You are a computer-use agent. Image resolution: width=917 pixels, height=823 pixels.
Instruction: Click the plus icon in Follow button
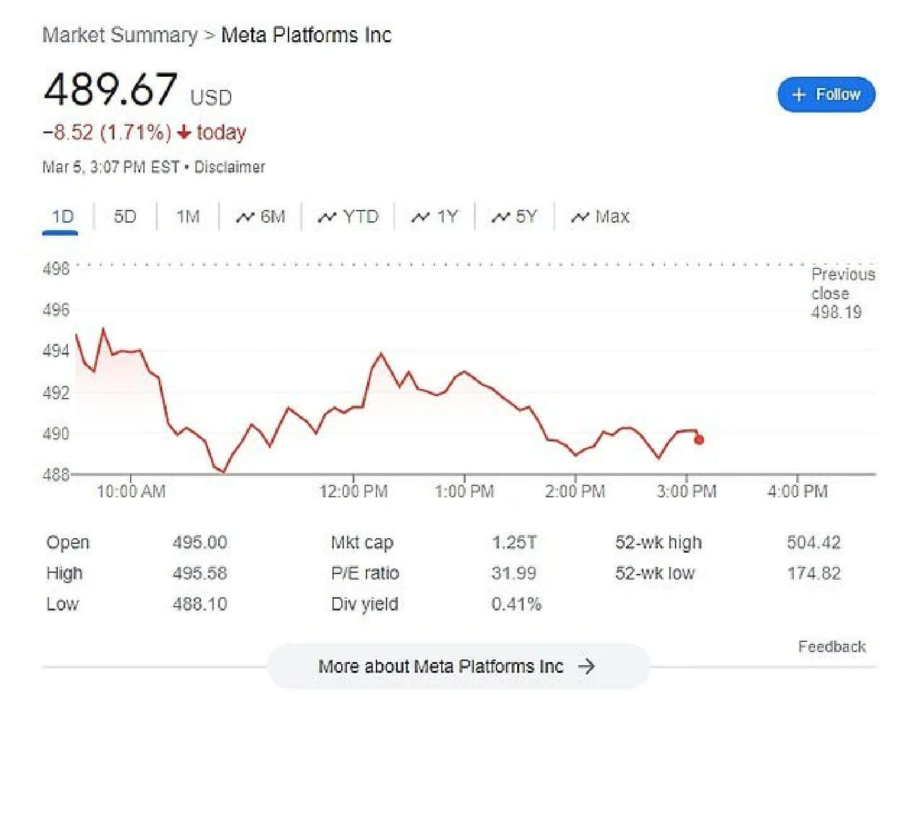coord(798,95)
